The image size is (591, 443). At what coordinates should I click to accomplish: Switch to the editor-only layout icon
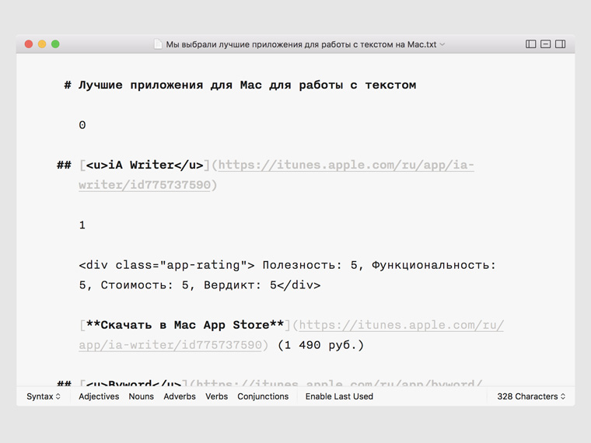pos(545,44)
